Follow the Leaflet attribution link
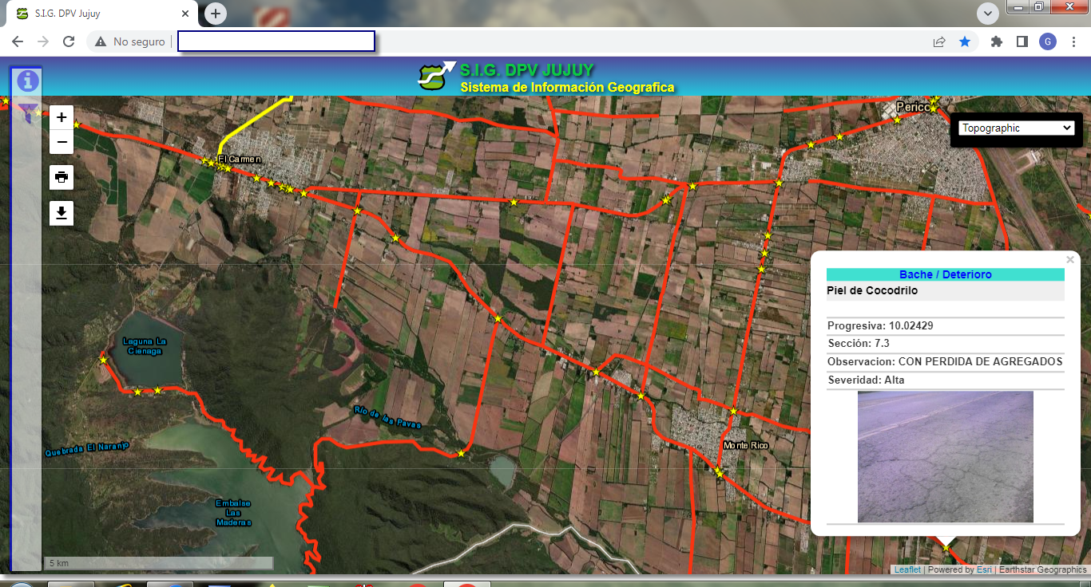 click(907, 569)
